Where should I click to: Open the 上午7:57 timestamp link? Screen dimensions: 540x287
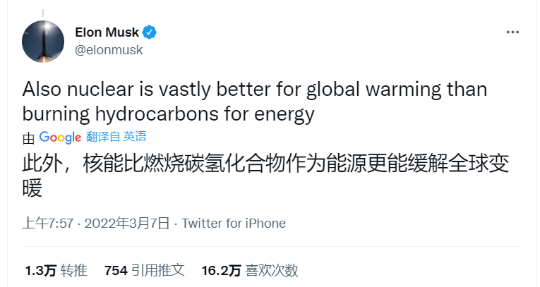[47, 224]
